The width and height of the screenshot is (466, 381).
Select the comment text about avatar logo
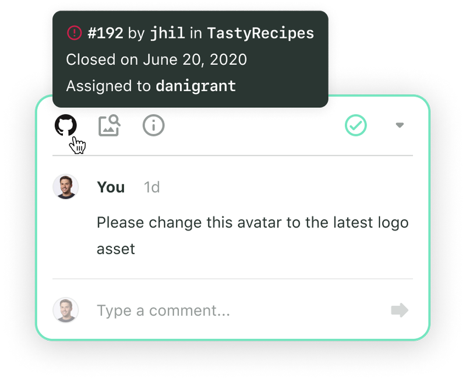click(x=253, y=236)
